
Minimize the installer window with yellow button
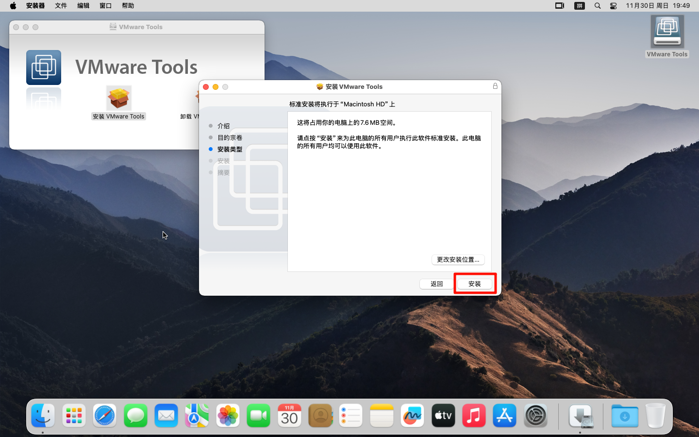[216, 87]
